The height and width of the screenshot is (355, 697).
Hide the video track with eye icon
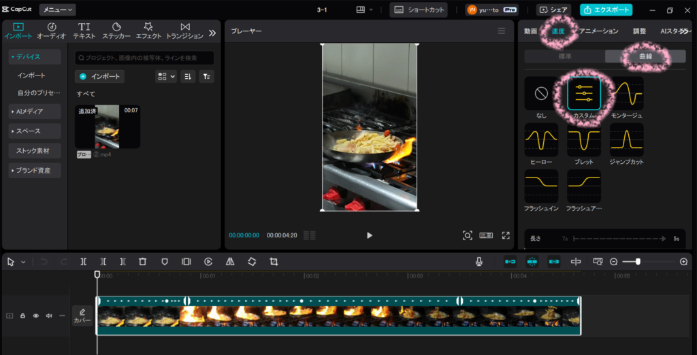pos(36,316)
